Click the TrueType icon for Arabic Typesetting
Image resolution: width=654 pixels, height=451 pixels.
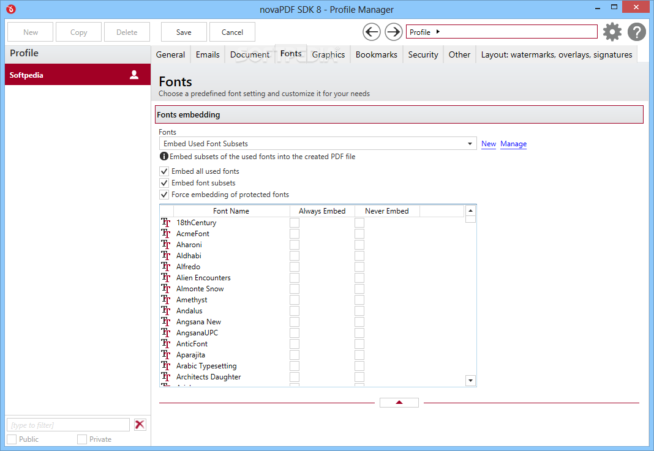tap(165, 365)
